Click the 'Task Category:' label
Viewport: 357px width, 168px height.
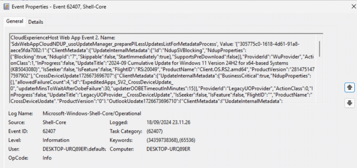coord(126,131)
